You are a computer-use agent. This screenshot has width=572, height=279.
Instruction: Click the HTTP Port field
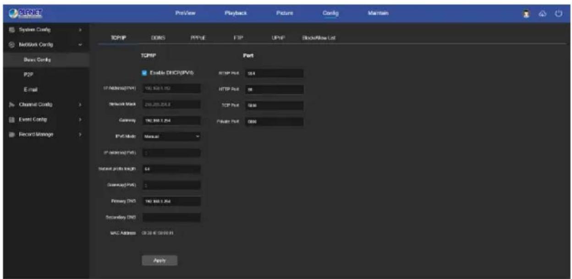coord(274,89)
